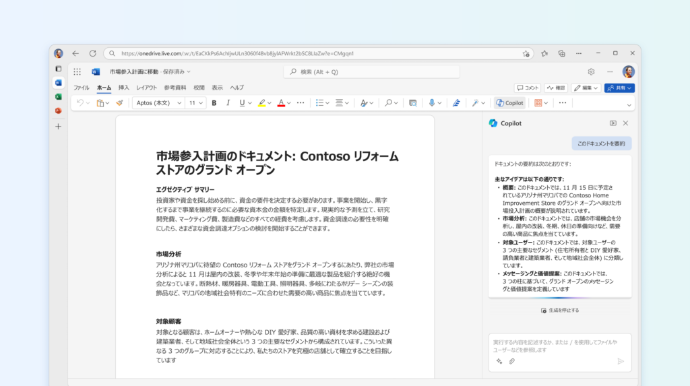690x386 pixels.
Task: Select the Format Painter tool
Action: click(x=119, y=103)
